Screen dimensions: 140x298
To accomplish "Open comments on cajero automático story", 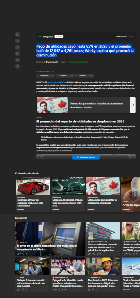I will pos(27,254).
